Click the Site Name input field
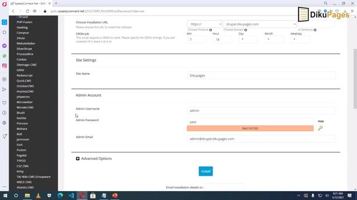357x200 pixels. pyautogui.click(x=261, y=76)
